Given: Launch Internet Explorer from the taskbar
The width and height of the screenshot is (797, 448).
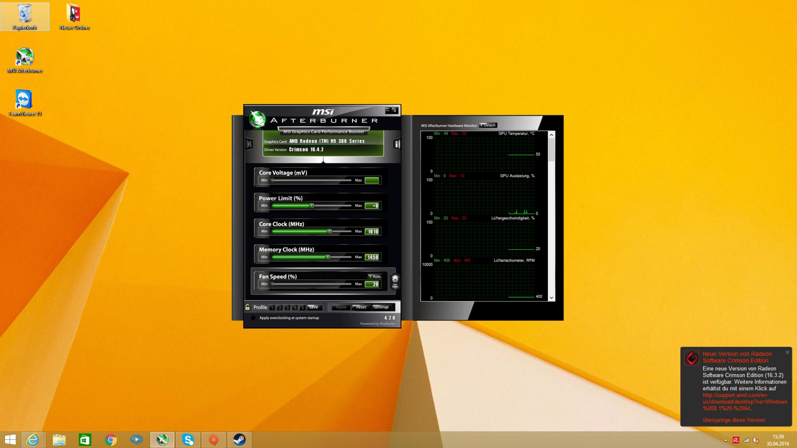Looking at the screenshot, I should point(33,440).
